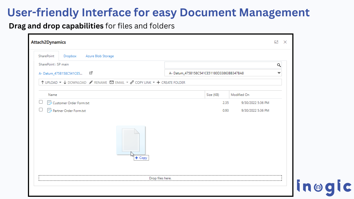
Task: Open folder in new window icon
Action: (x=91, y=73)
